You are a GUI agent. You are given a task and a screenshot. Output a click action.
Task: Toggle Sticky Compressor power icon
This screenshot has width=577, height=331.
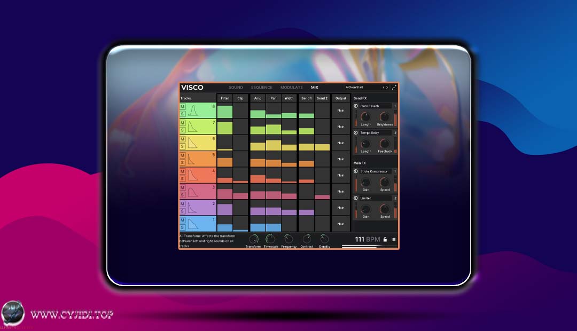pos(356,171)
